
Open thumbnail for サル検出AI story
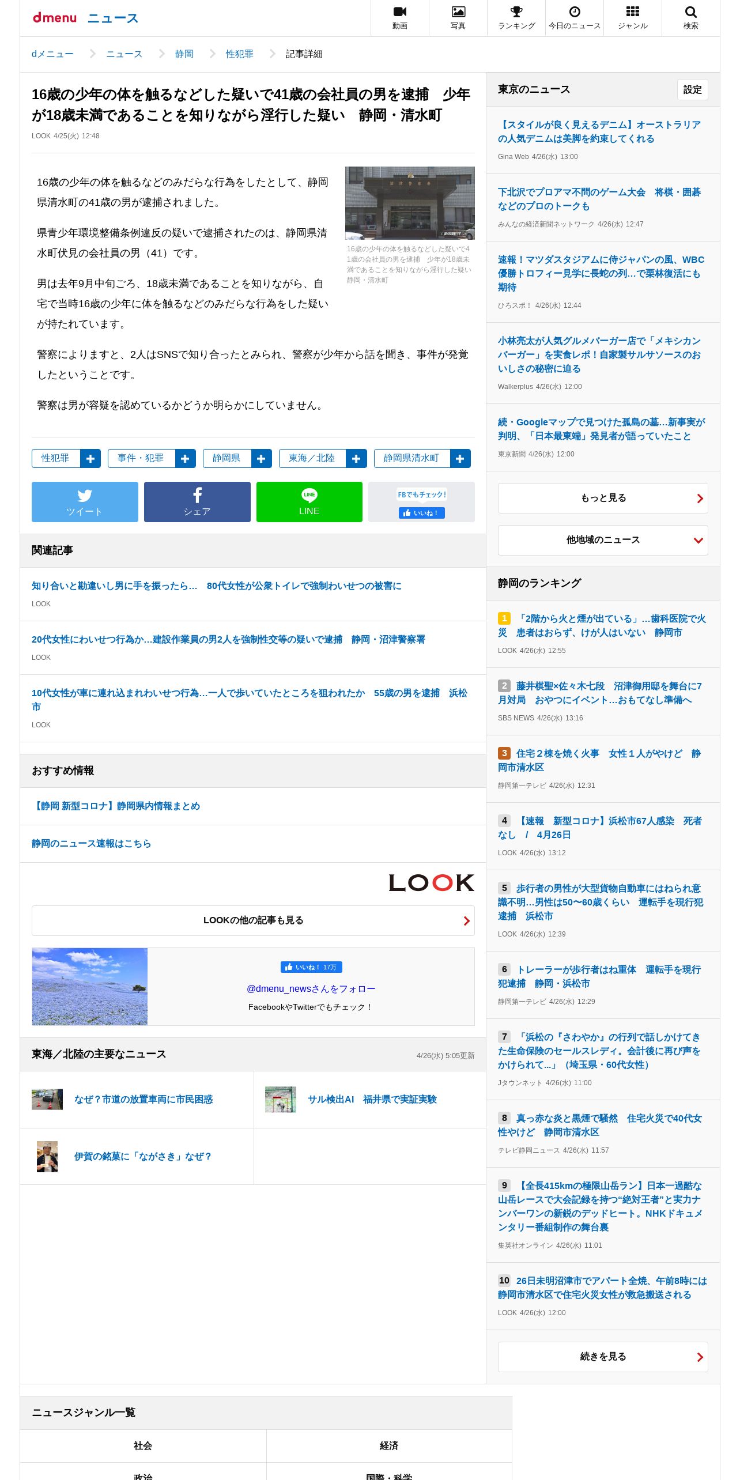coord(281,1100)
